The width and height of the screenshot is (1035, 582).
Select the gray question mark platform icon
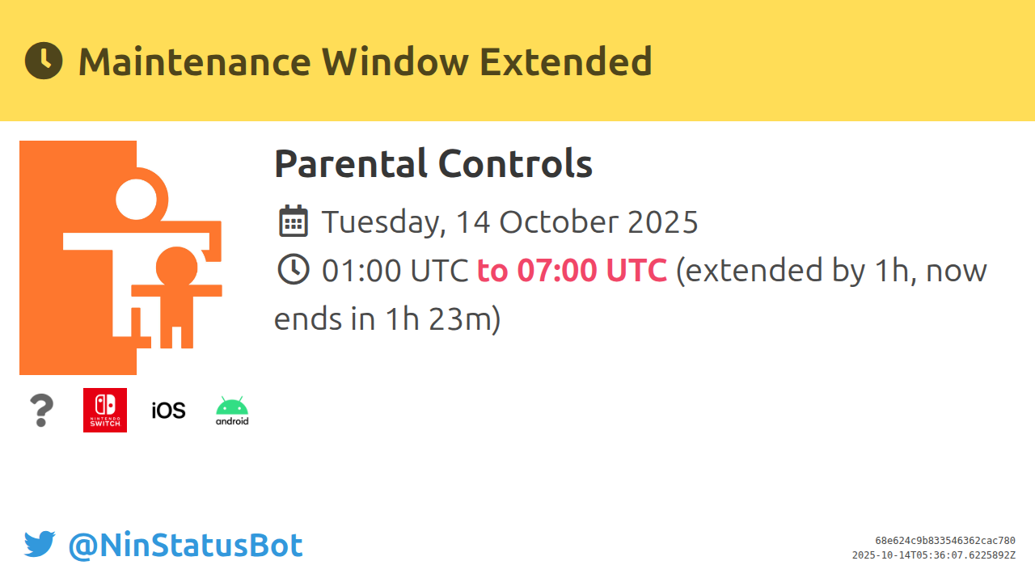pyautogui.click(x=41, y=411)
